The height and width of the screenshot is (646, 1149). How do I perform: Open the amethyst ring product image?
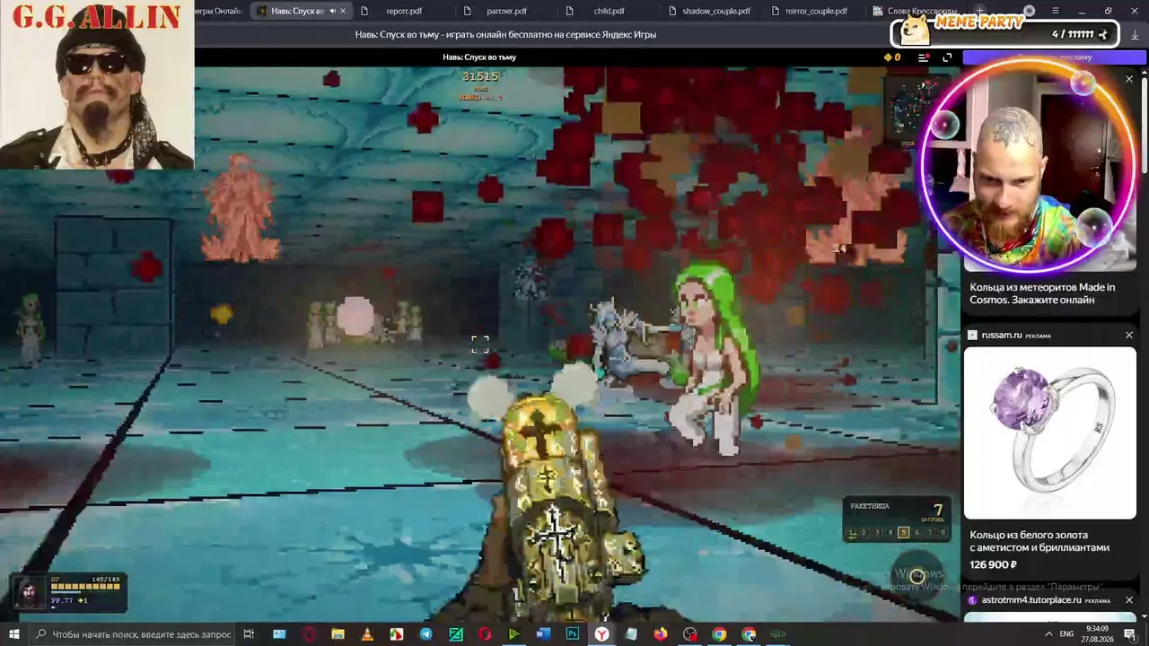coord(1049,432)
